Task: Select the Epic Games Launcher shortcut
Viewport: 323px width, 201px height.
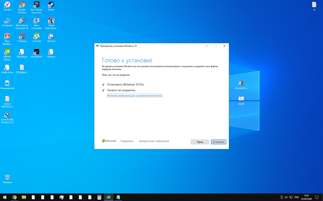Action: (36, 8)
